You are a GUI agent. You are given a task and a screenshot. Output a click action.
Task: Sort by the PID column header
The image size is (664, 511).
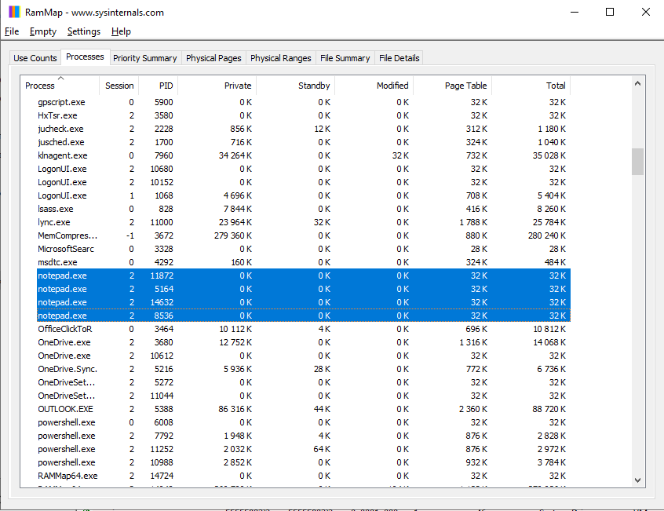coord(159,86)
